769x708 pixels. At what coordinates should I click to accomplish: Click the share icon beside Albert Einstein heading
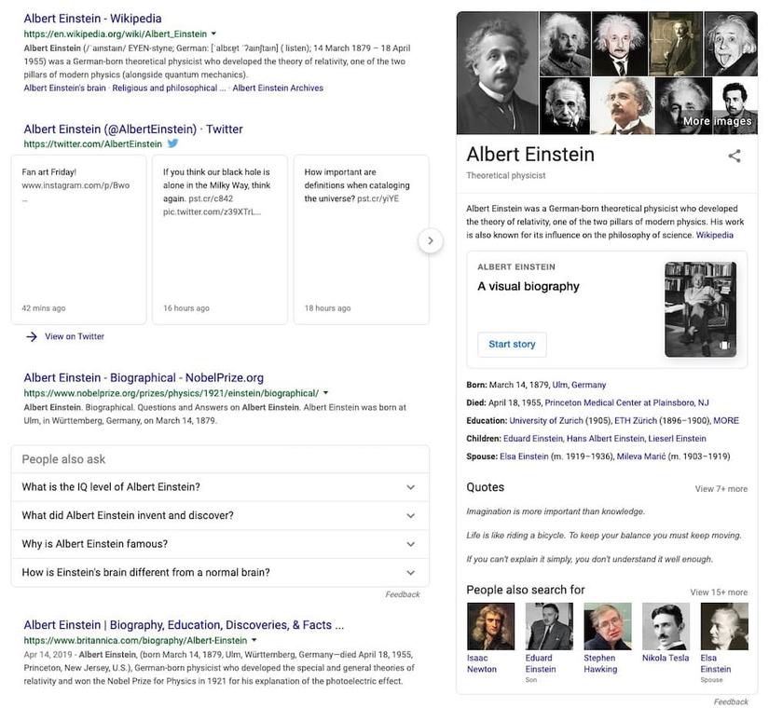coord(734,156)
